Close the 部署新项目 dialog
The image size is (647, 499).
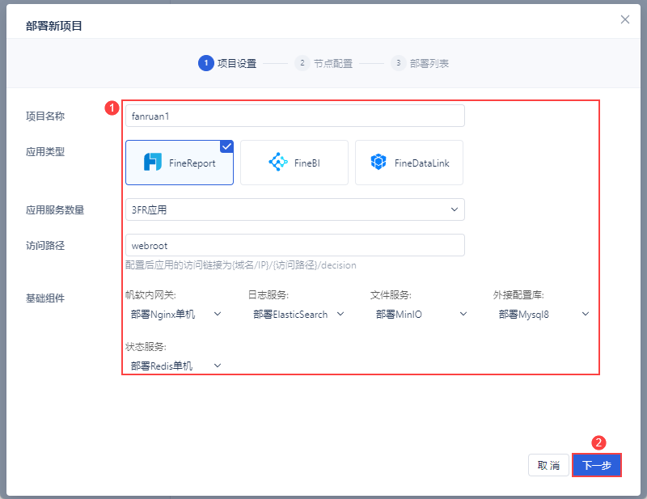pos(624,19)
